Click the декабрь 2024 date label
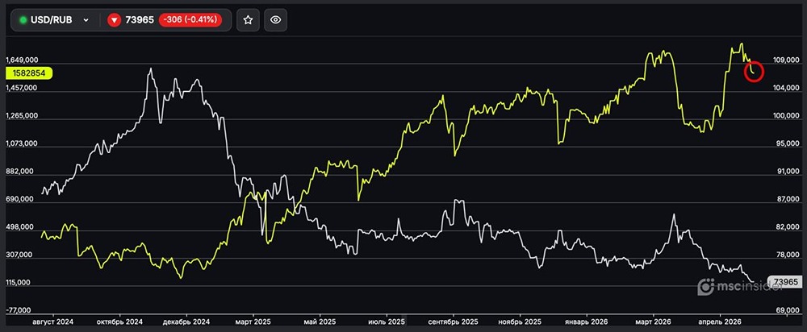The image size is (807, 332). [x=186, y=322]
